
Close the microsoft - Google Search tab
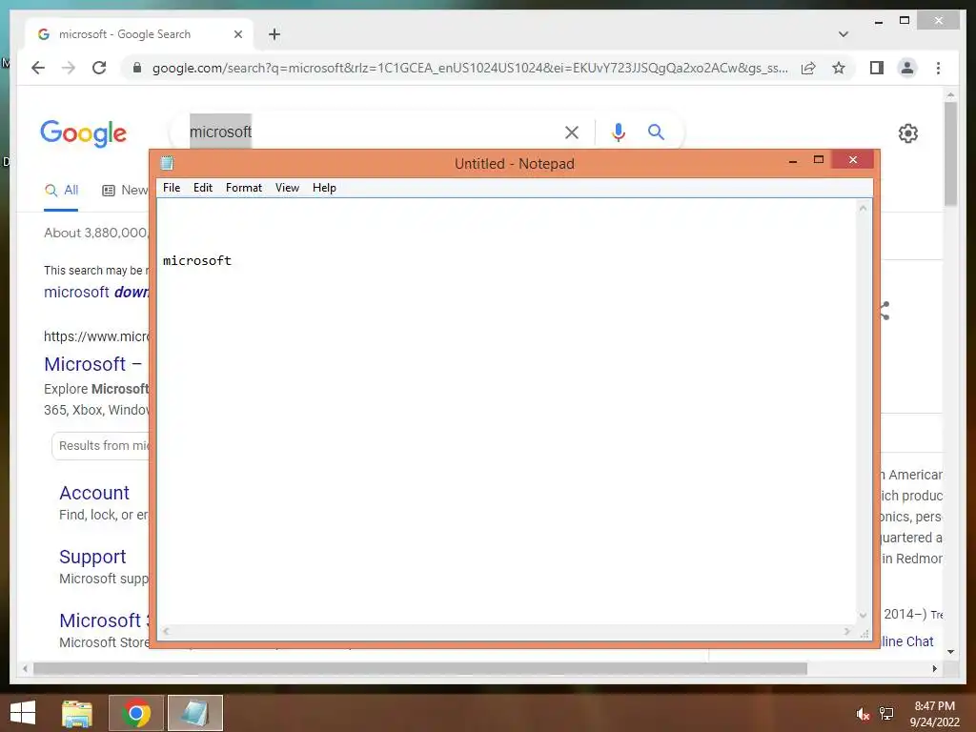tap(237, 34)
